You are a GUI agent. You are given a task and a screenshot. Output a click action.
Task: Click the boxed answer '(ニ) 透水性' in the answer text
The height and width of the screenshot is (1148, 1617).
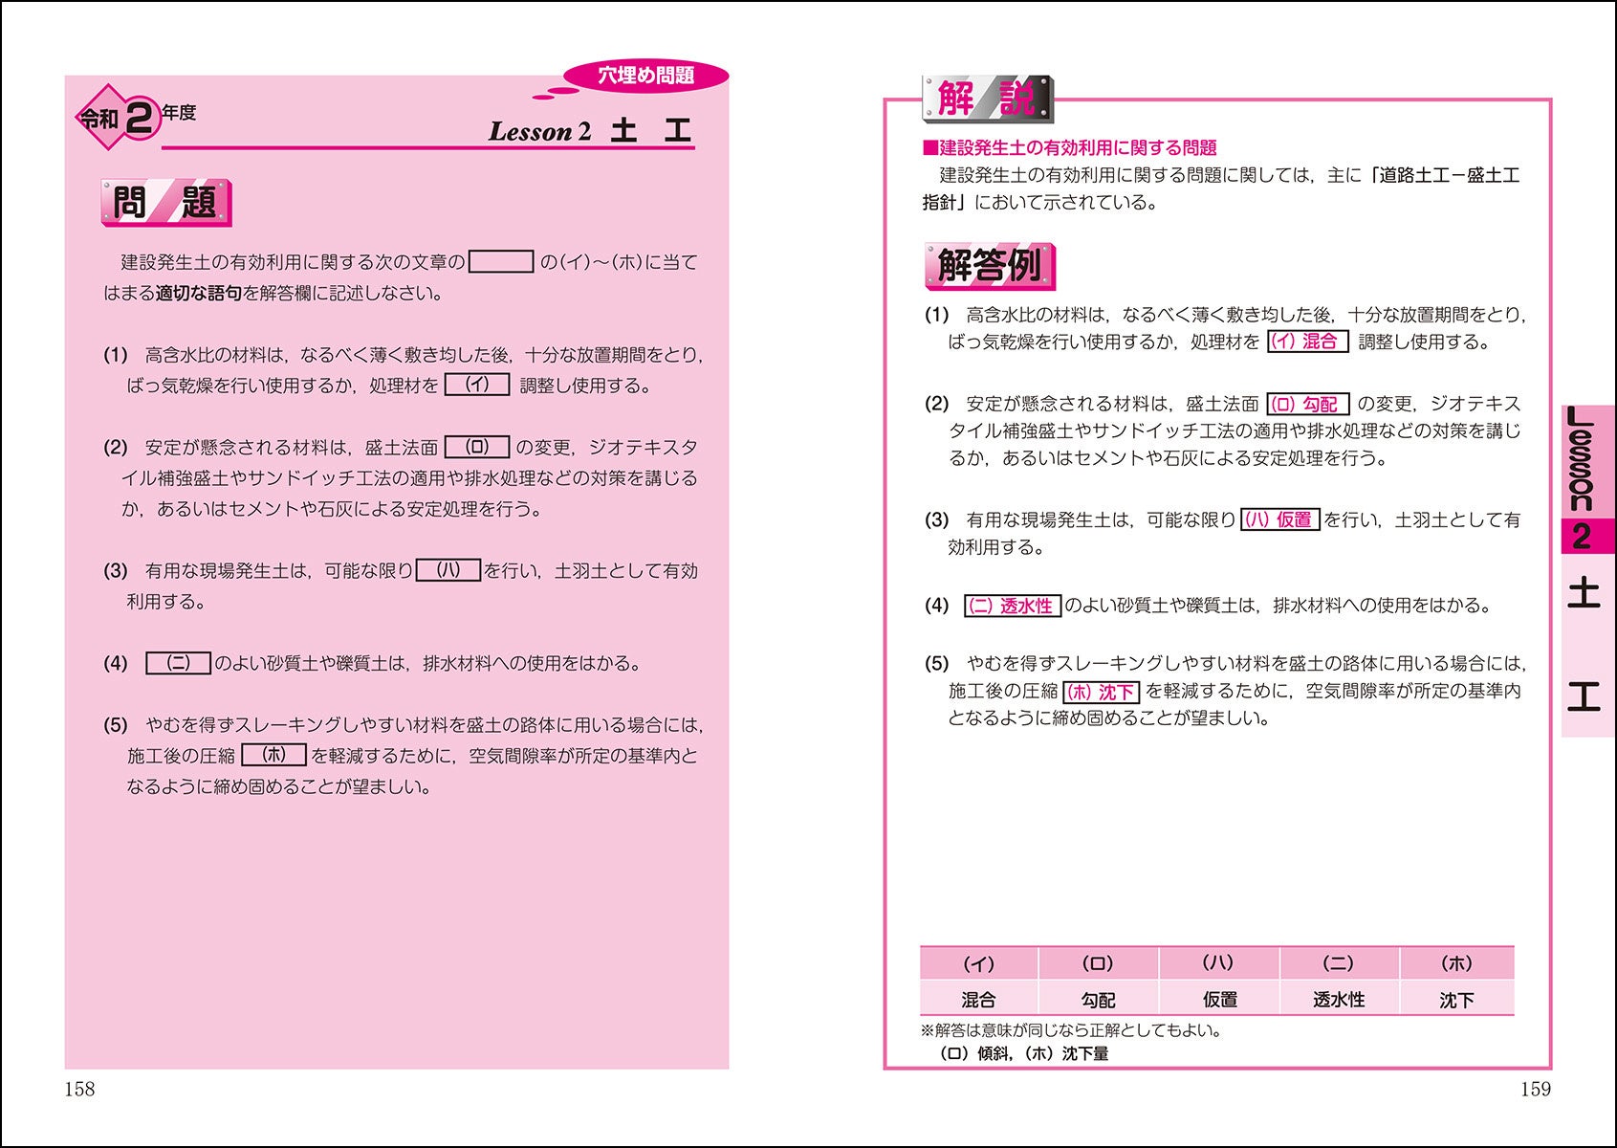(x=1013, y=606)
